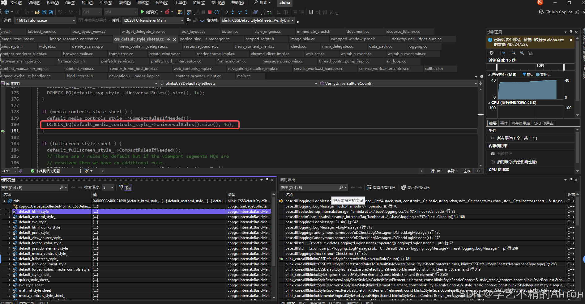
Task: Click the red Stop Debugging icon
Action: point(210,12)
